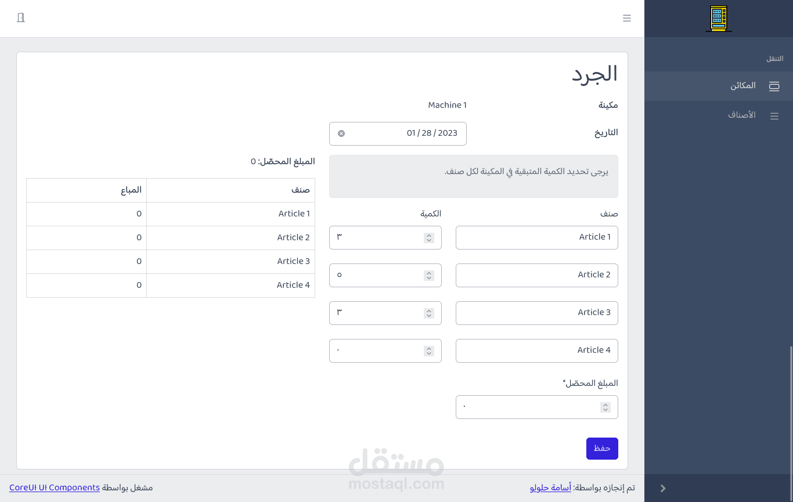Click the Article 4 quantity stepper arrows

tap(429, 351)
